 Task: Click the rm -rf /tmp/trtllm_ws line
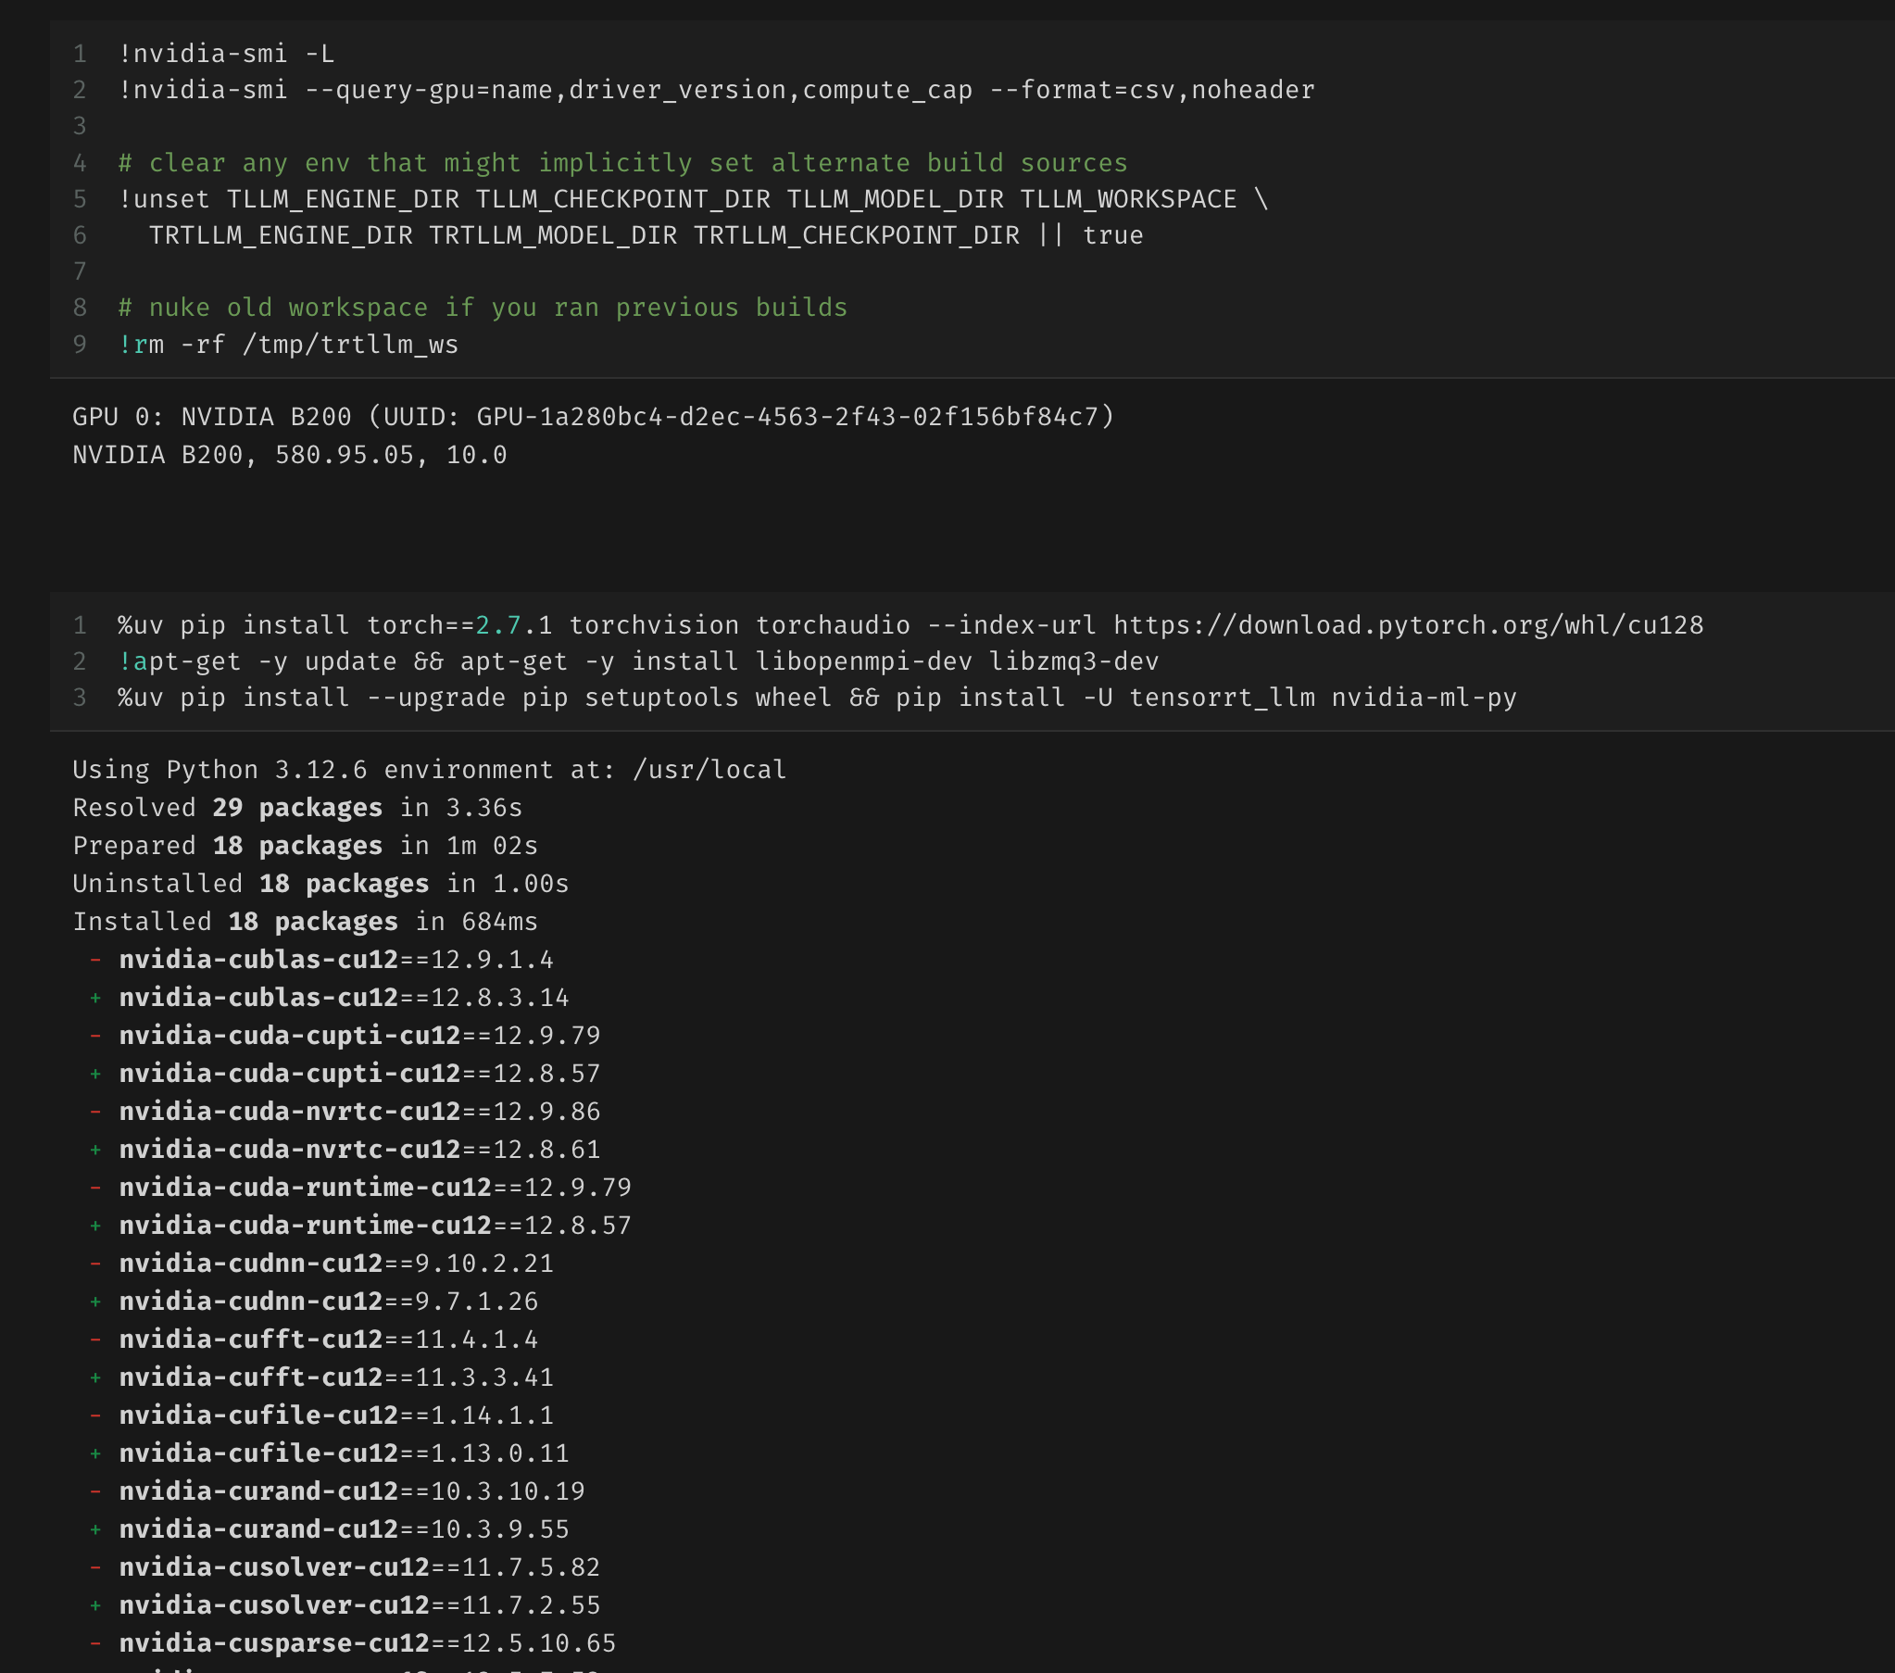pos(288,345)
